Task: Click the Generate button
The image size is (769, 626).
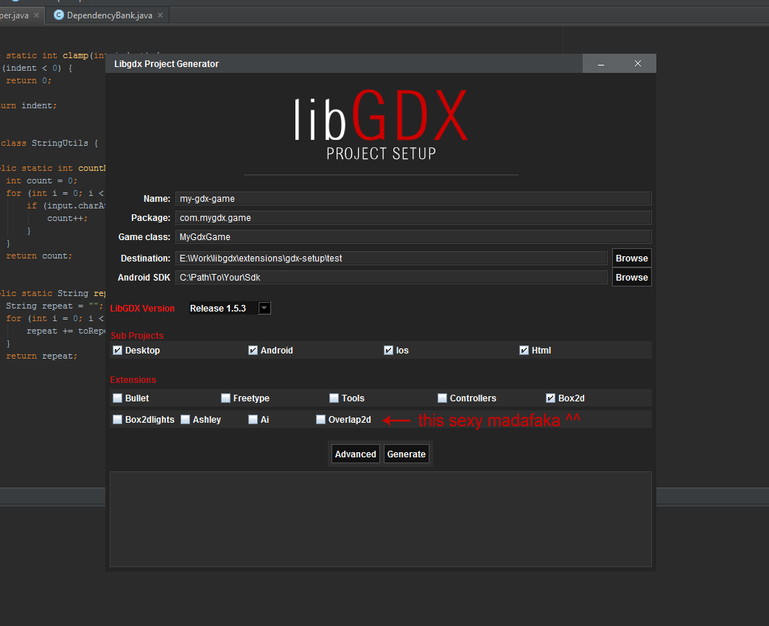Action: (x=407, y=454)
